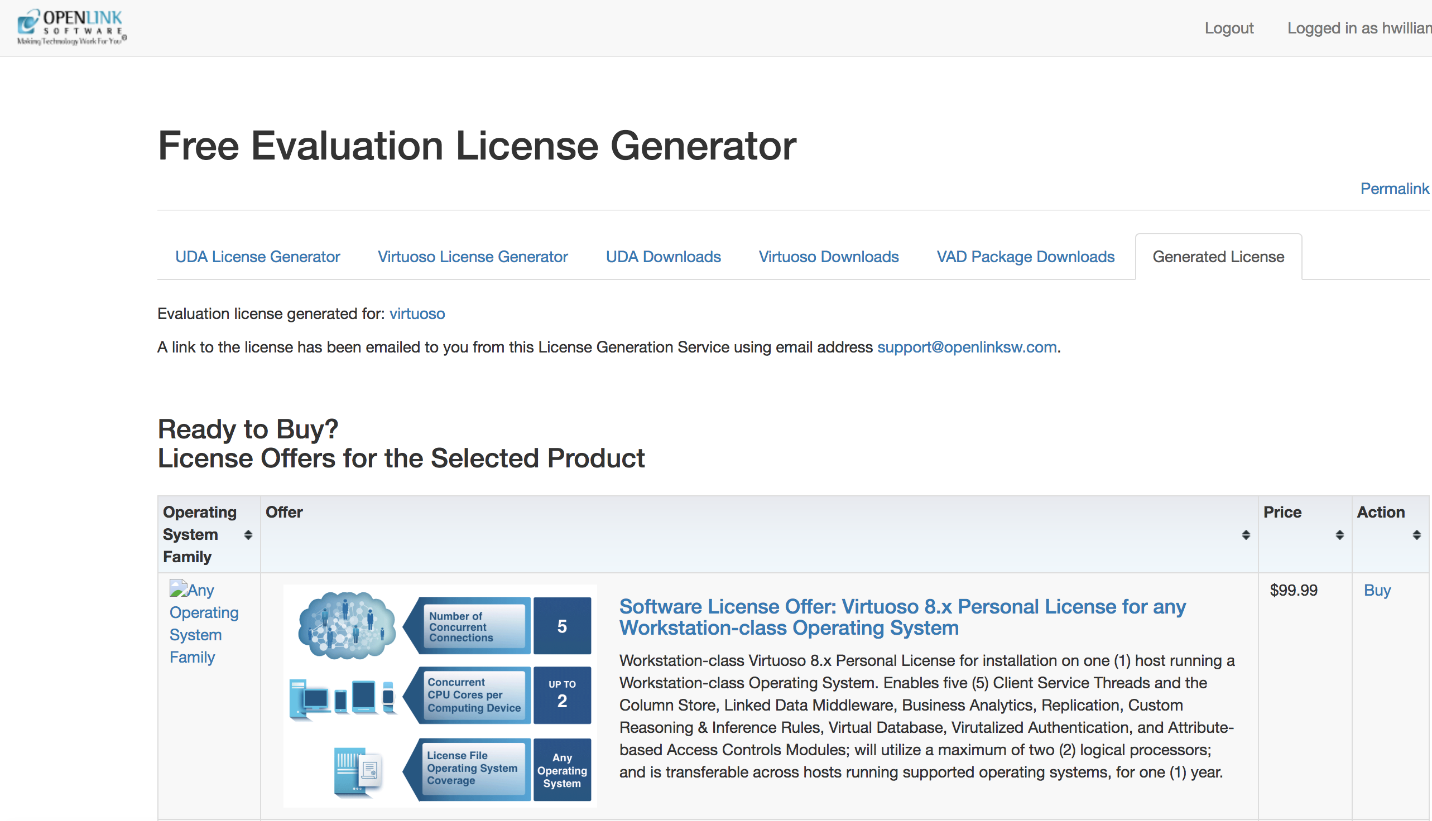Click the Logged in as user link
The height and width of the screenshot is (821, 1432).
1359,28
